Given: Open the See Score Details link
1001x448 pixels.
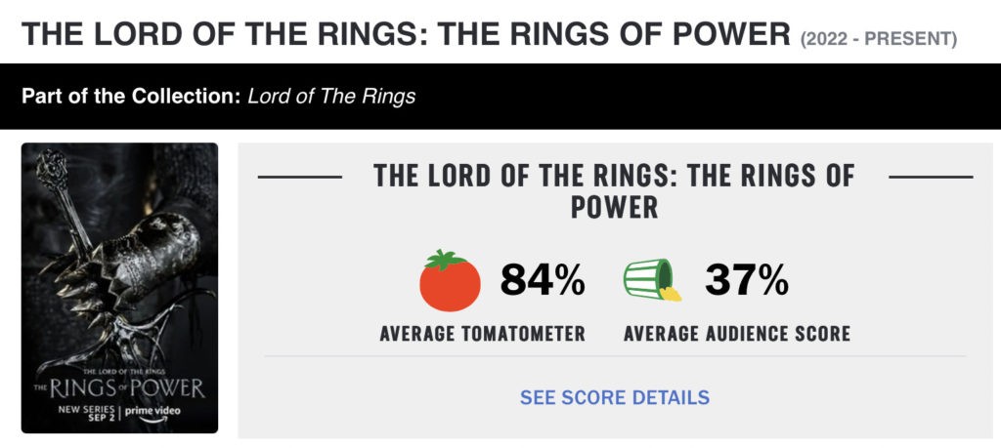Looking at the screenshot, I should [x=614, y=397].
